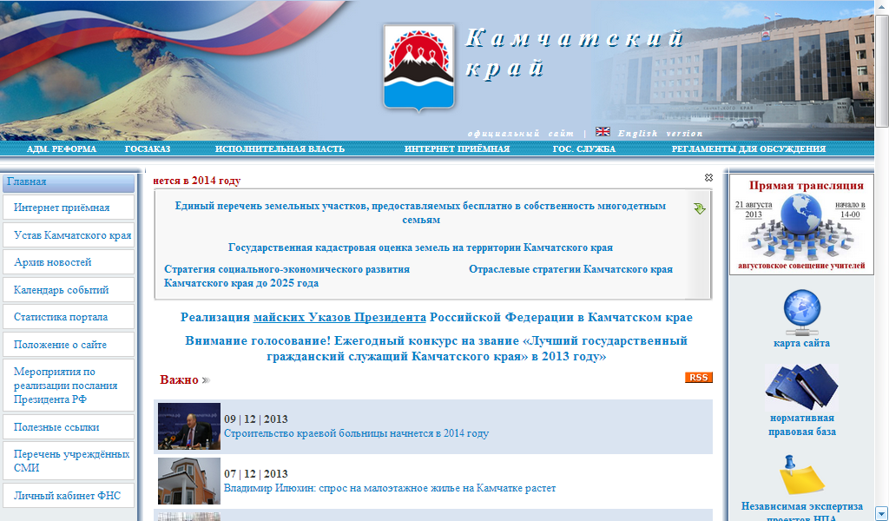Close the news ticker with the X icon
The image size is (889, 521).
tap(708, 177)
